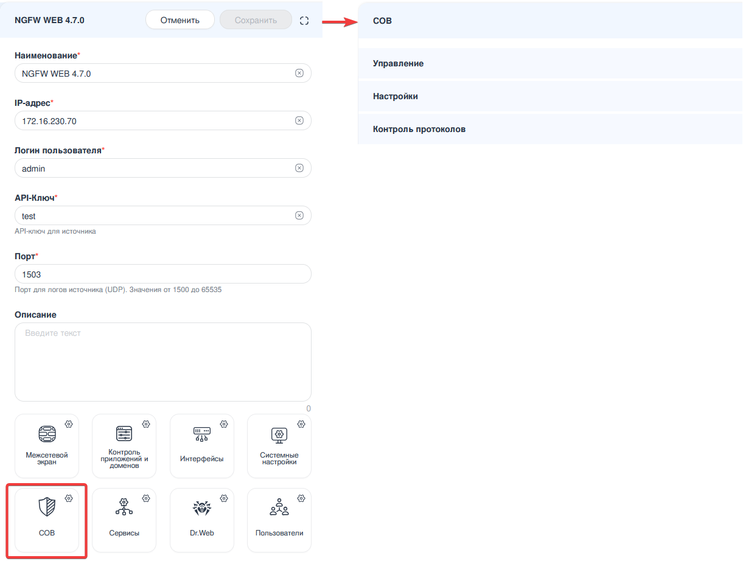Select the СОВ shield tile
743x561 pixels.
coord(47,520)
